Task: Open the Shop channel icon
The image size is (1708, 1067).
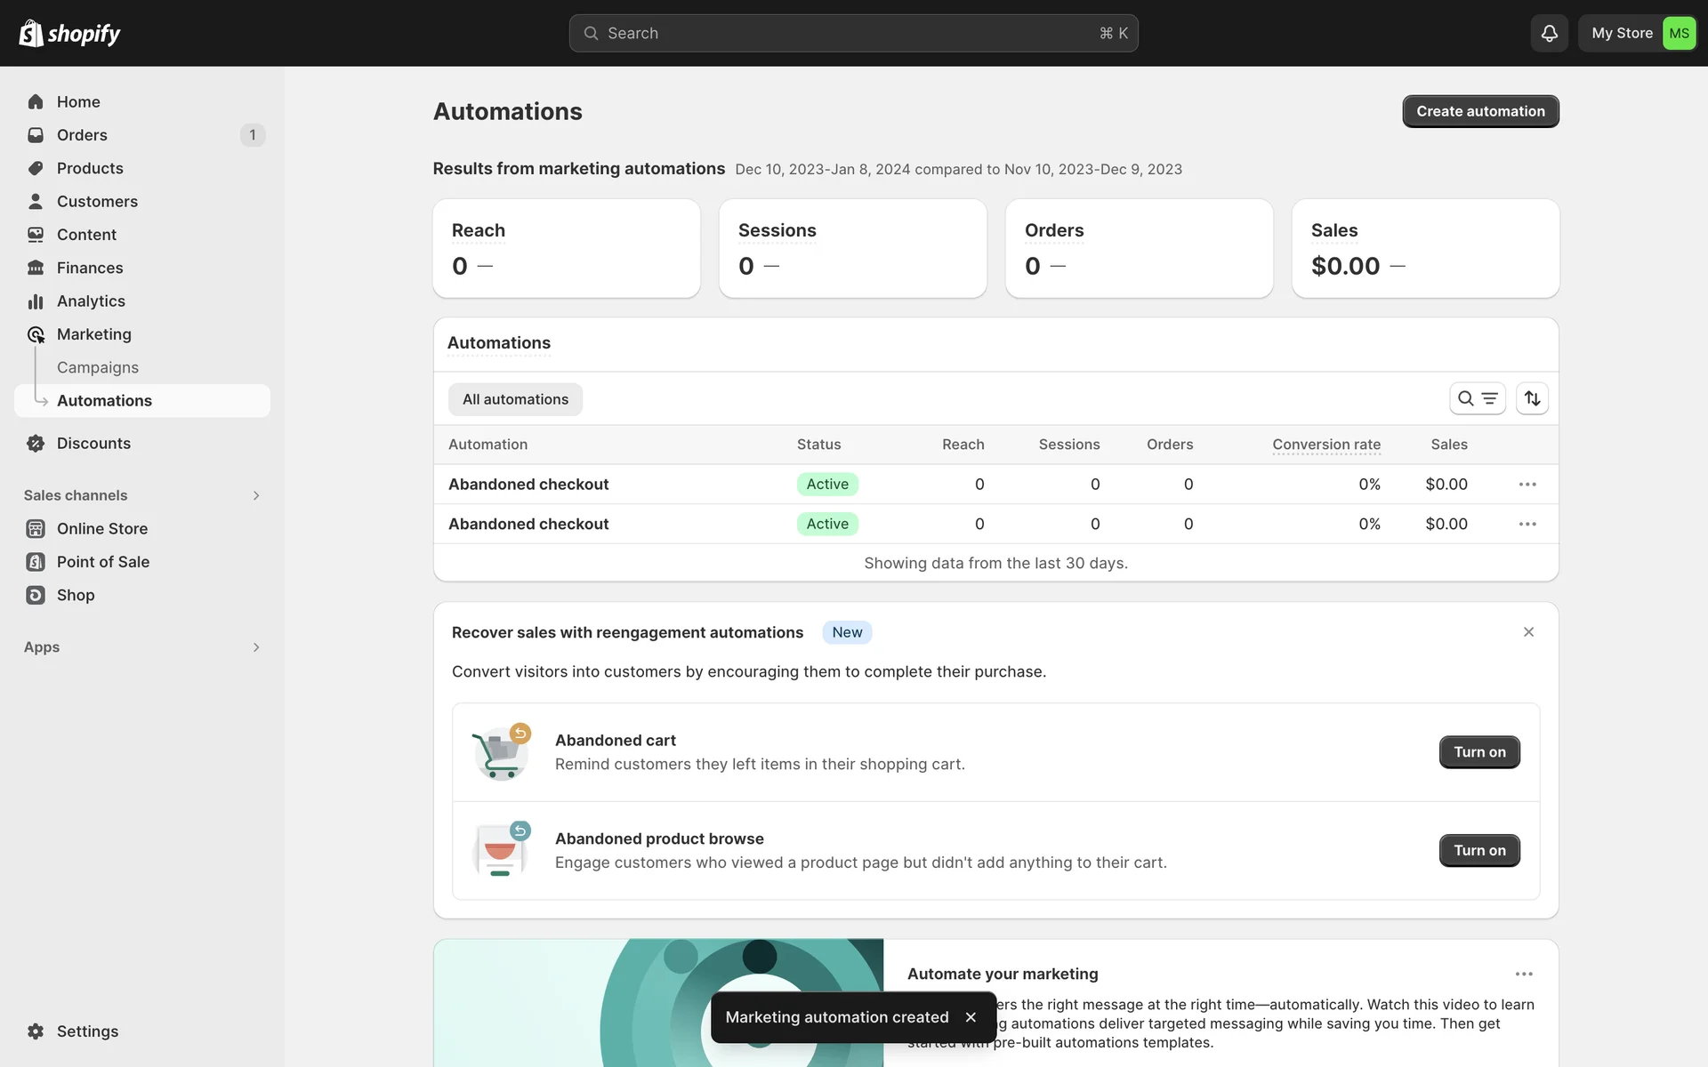Action: (x=36, y=595)
